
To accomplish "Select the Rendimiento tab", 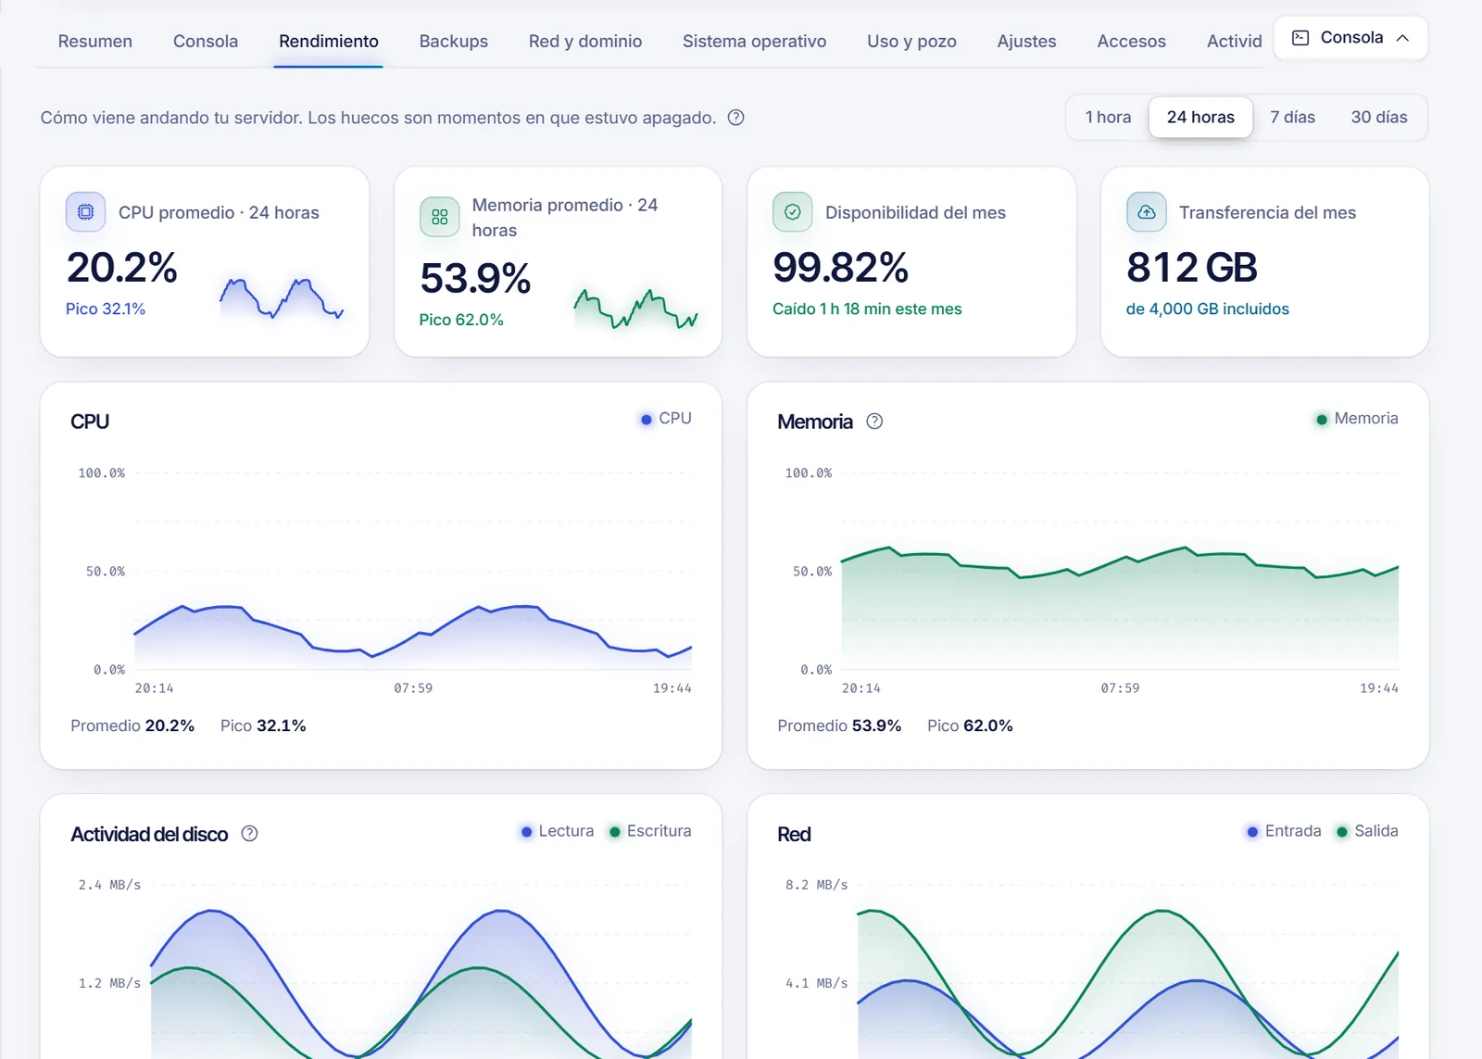I will click(x=329, y=42).
